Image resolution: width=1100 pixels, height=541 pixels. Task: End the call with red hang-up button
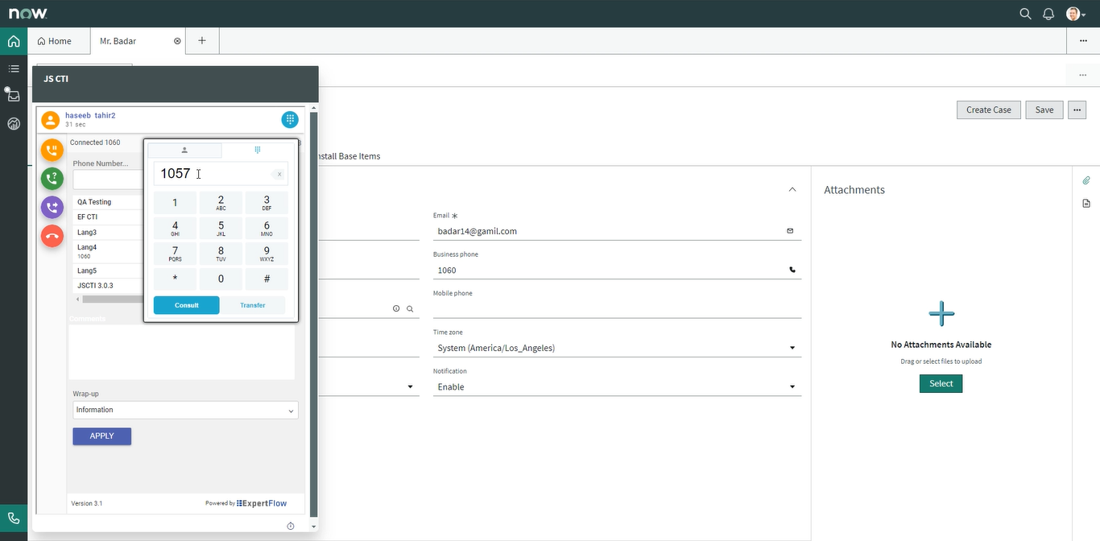coord(52,236)
